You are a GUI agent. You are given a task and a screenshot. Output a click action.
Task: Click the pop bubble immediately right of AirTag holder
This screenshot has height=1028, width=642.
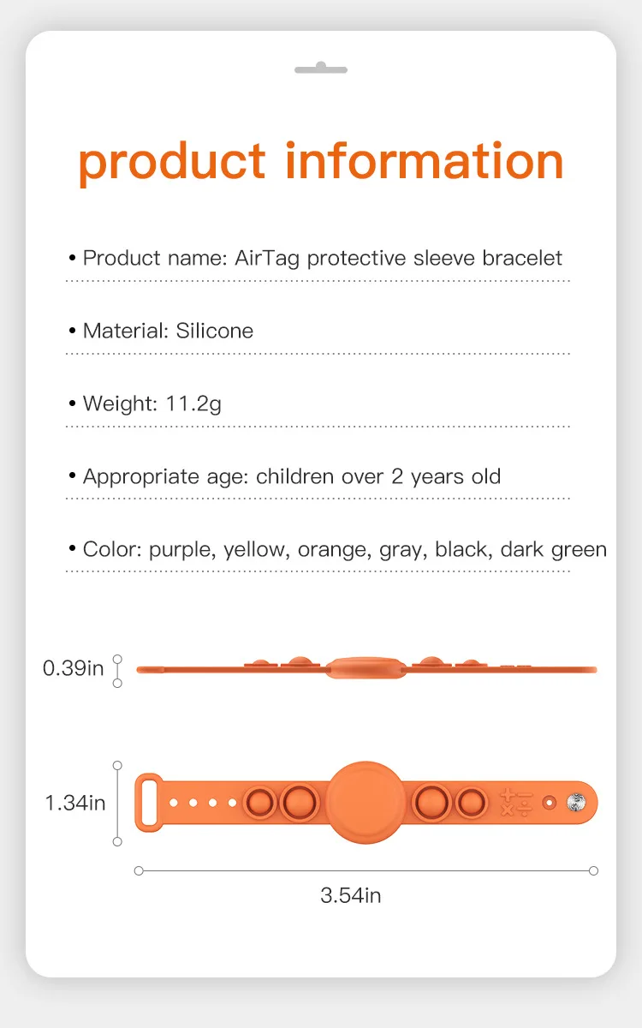pyautogui.click(x=431, y=803)
